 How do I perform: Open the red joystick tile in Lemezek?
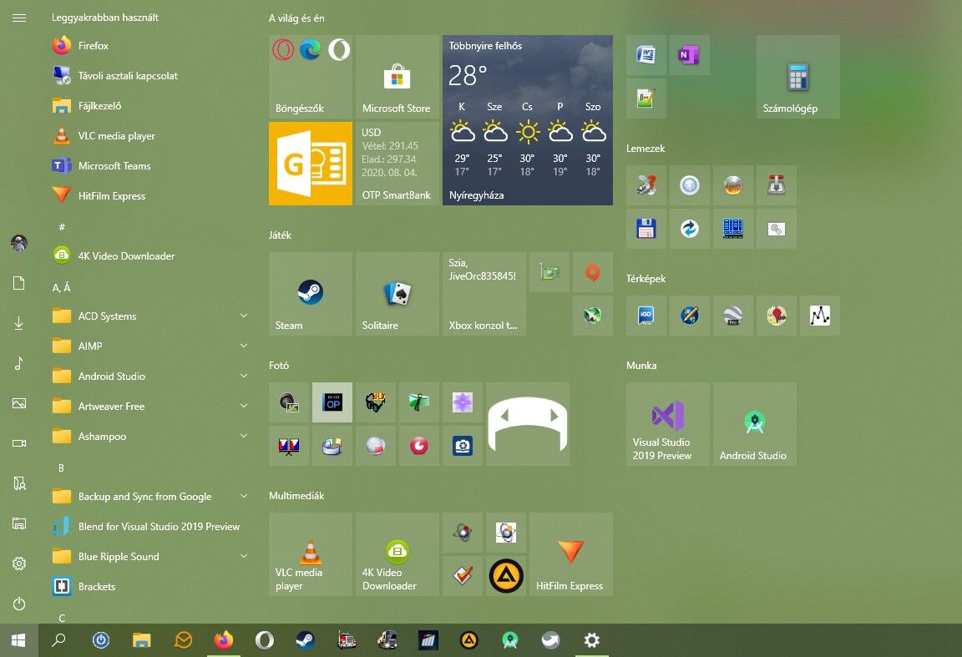777,184
